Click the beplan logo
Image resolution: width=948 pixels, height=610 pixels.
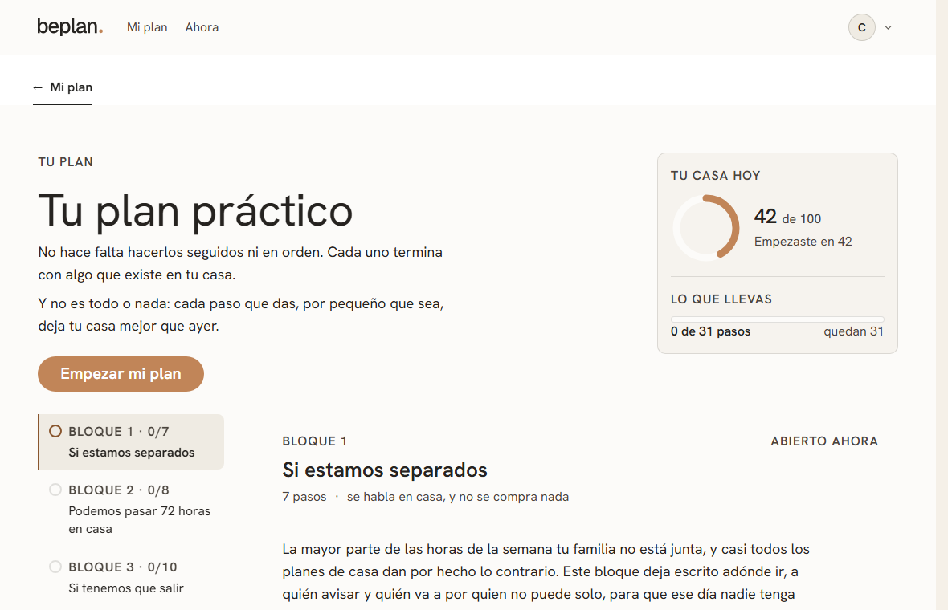click(70, 27)
